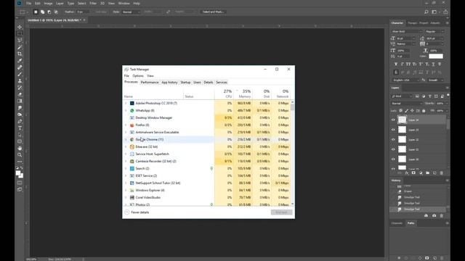Open Task Manager Options menu
Viewport: 465px width, 261px height.
pos(138,75)
